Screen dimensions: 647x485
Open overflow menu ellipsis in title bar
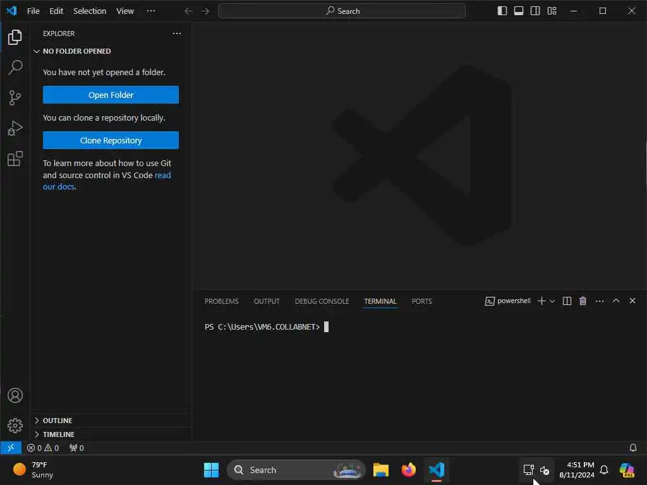(151, 11)
